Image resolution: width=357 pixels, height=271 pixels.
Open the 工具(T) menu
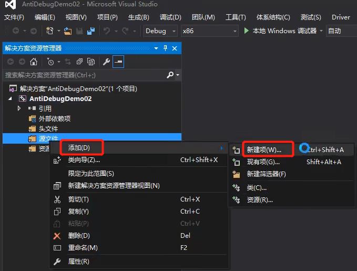tap(236, 17)
